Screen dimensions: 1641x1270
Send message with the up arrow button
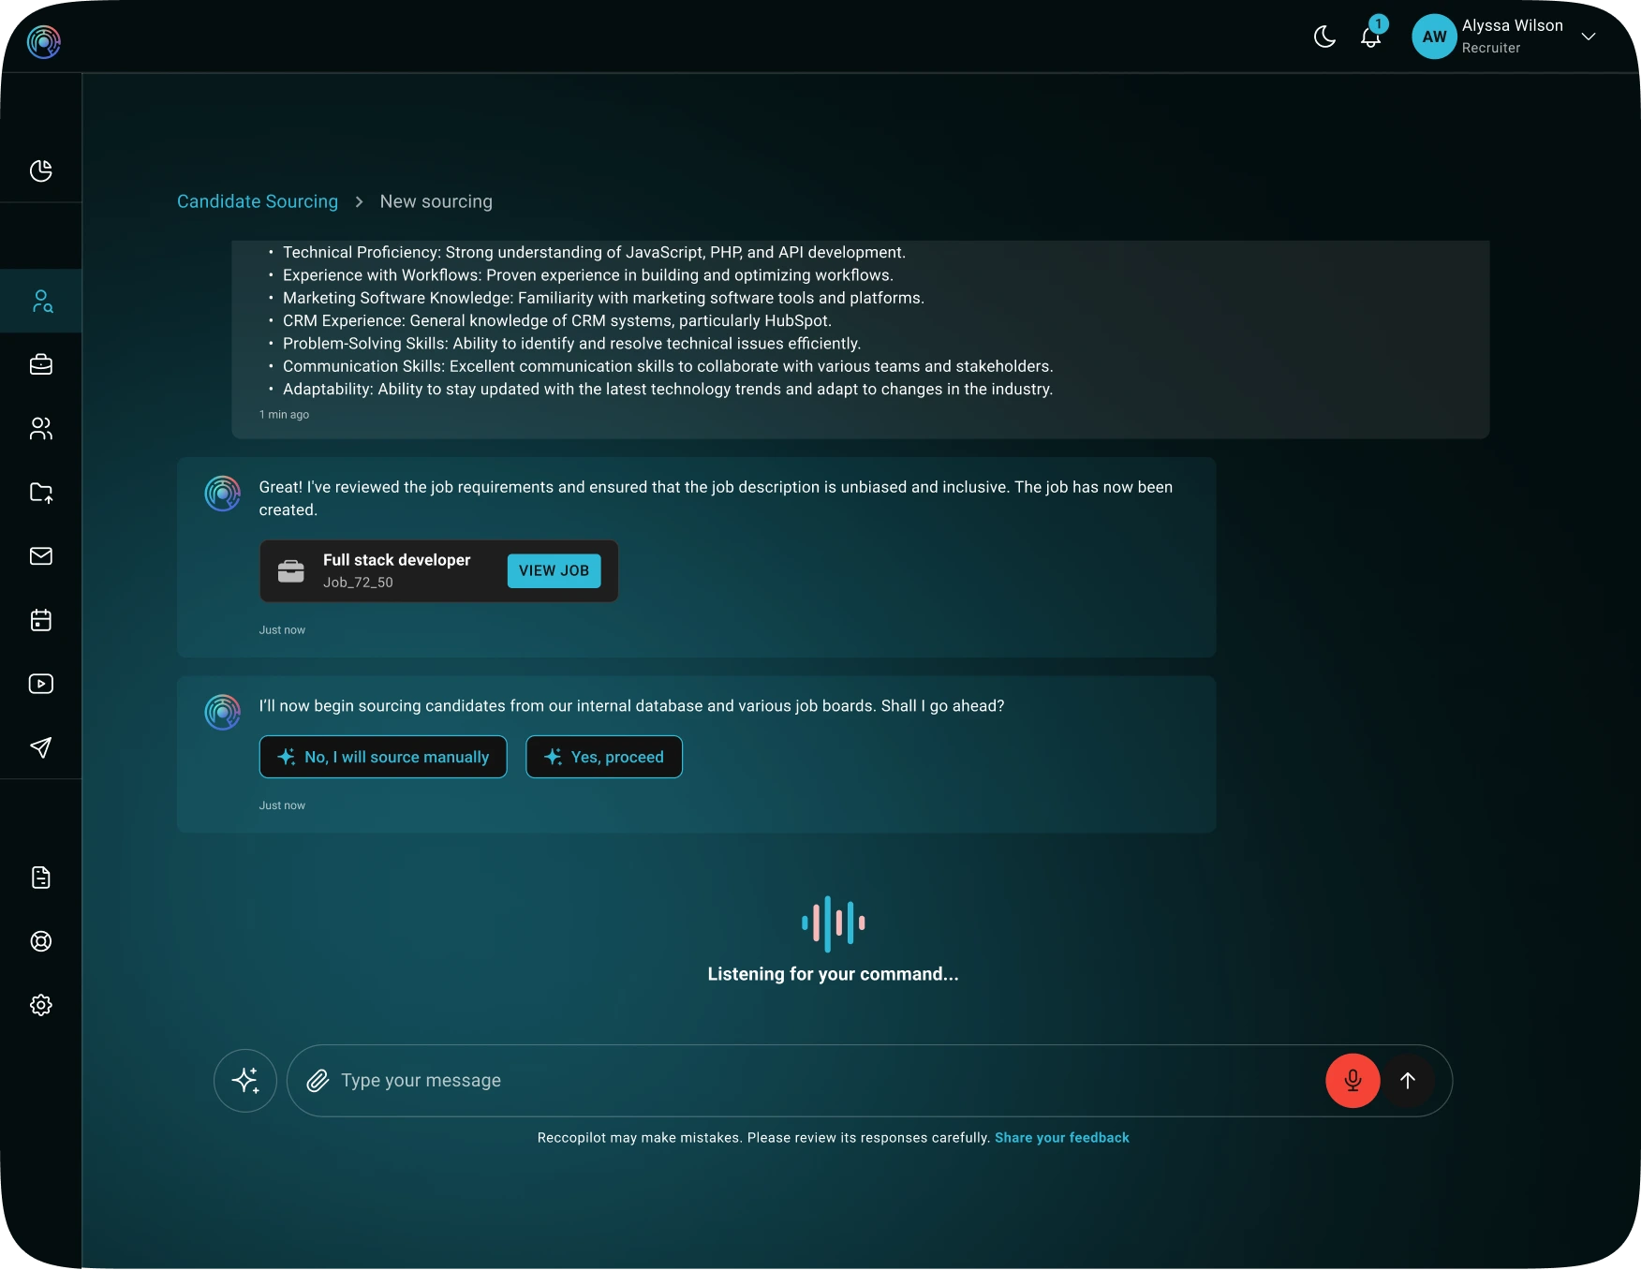[1408, 1081]
